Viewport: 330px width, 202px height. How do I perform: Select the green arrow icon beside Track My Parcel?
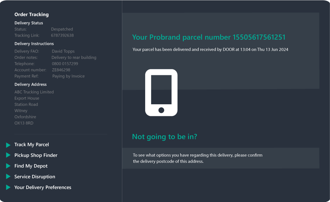pyautogui.click(x=8, y=145)
